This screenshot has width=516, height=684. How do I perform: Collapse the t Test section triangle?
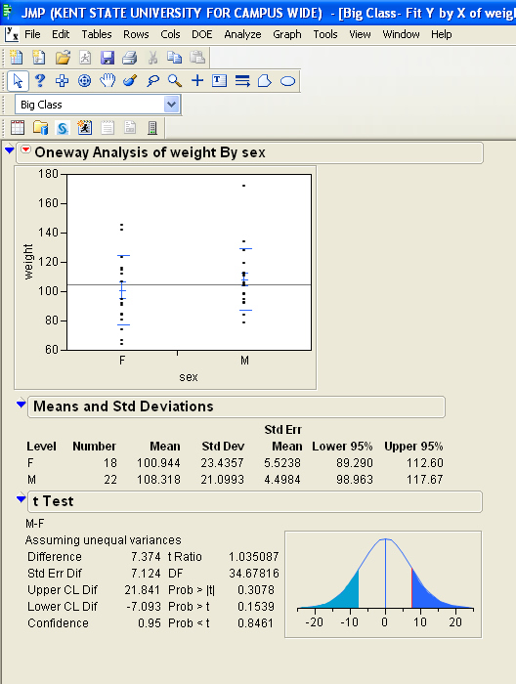[21, 498]
